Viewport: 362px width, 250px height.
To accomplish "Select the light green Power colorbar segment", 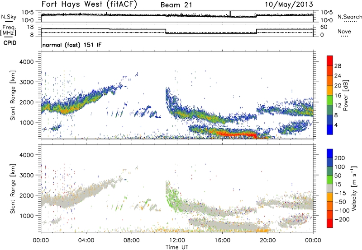I will (330, 100).
